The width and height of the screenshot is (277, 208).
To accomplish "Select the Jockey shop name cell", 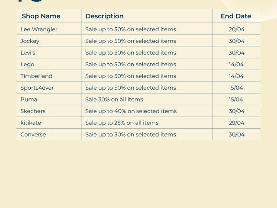I will point(30,41).
